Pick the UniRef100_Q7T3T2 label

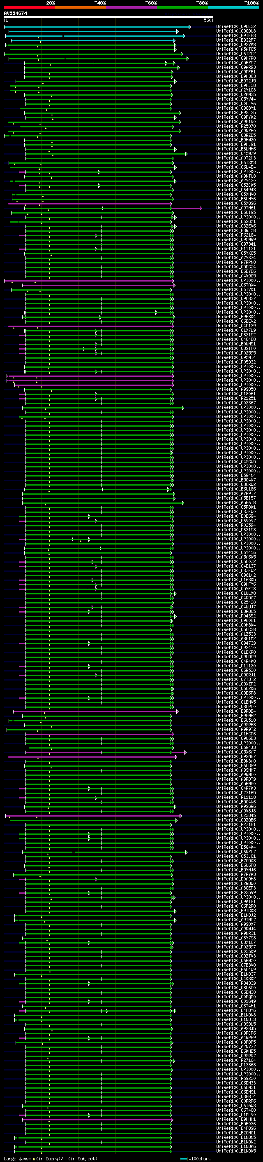(236, 679)
